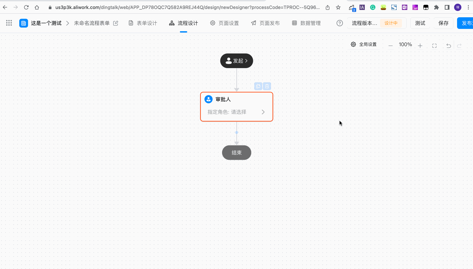473x269 pixels.
Task: Add a node via the connector dot above 结束
Action: pos(237,133)
